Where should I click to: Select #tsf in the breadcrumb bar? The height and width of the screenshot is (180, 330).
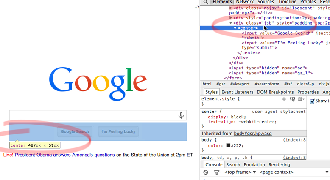[x=288, y=84]
